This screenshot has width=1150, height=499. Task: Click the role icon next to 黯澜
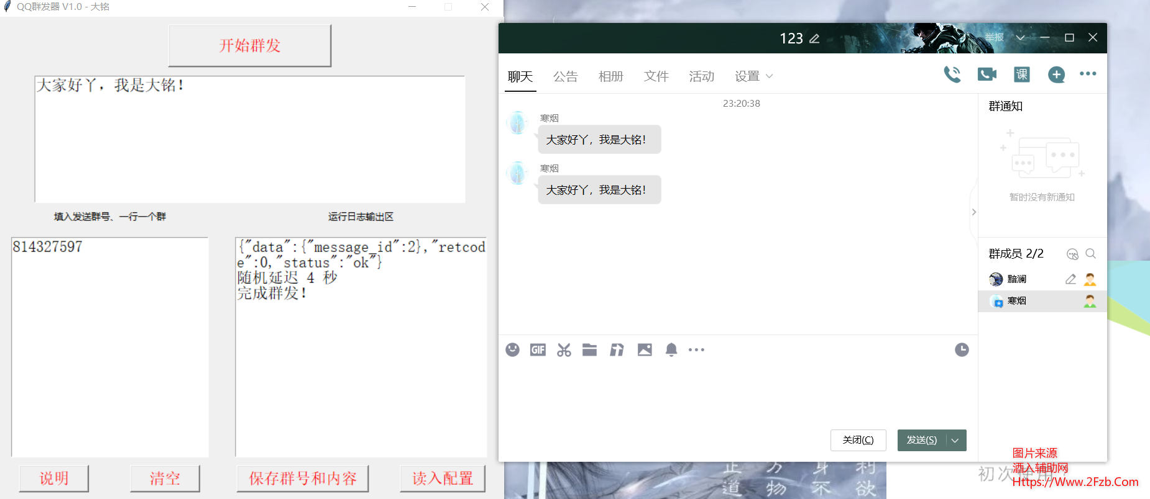tap(1090, 279)
